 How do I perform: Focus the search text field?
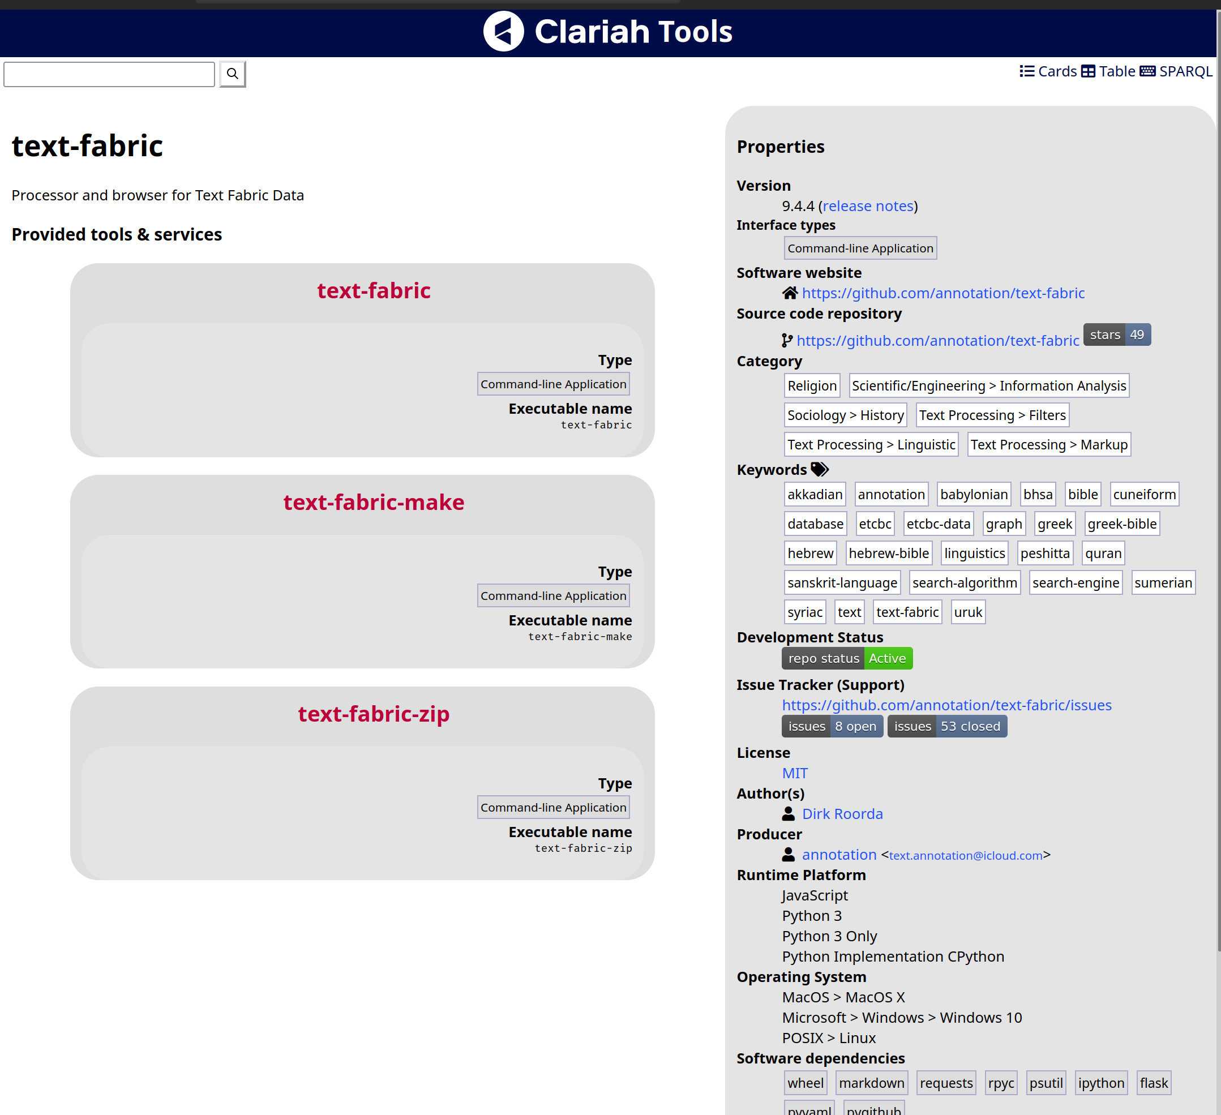tap(109, 74)
